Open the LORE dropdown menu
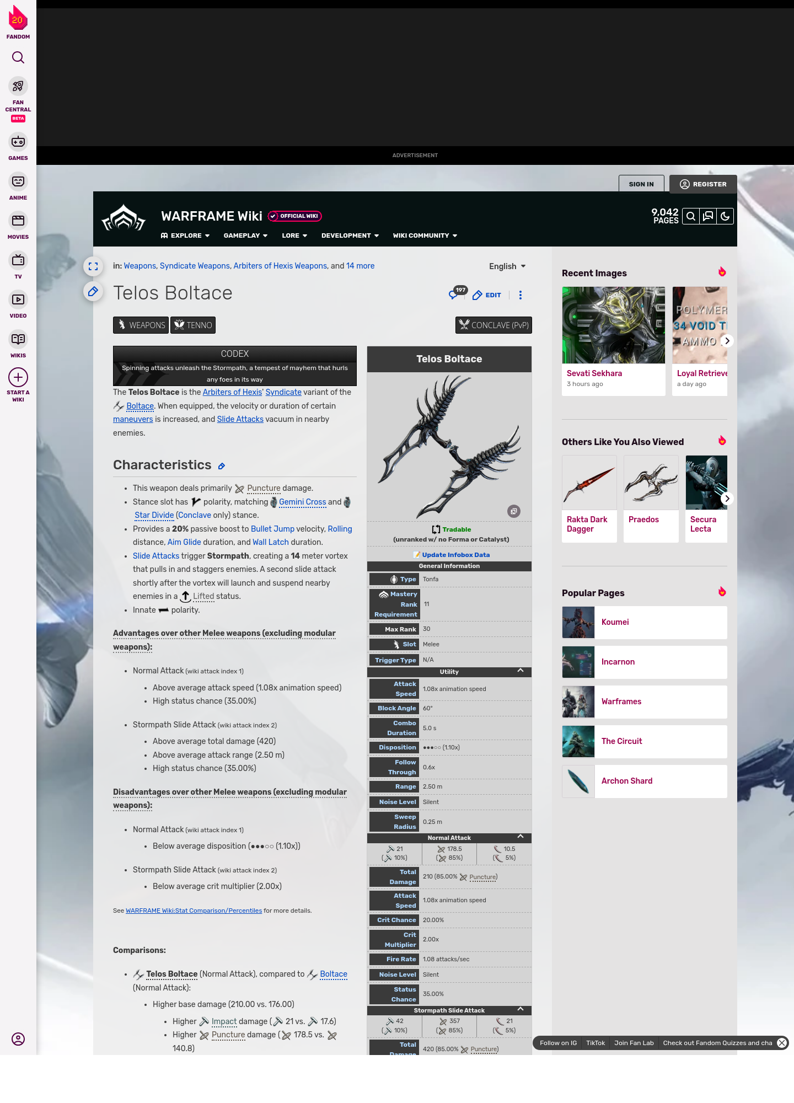Screen dimensions: 794x1103 (294, 235)
